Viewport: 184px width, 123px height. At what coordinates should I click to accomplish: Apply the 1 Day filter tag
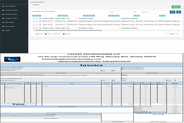pyautogui.click(x=137, y=16)
